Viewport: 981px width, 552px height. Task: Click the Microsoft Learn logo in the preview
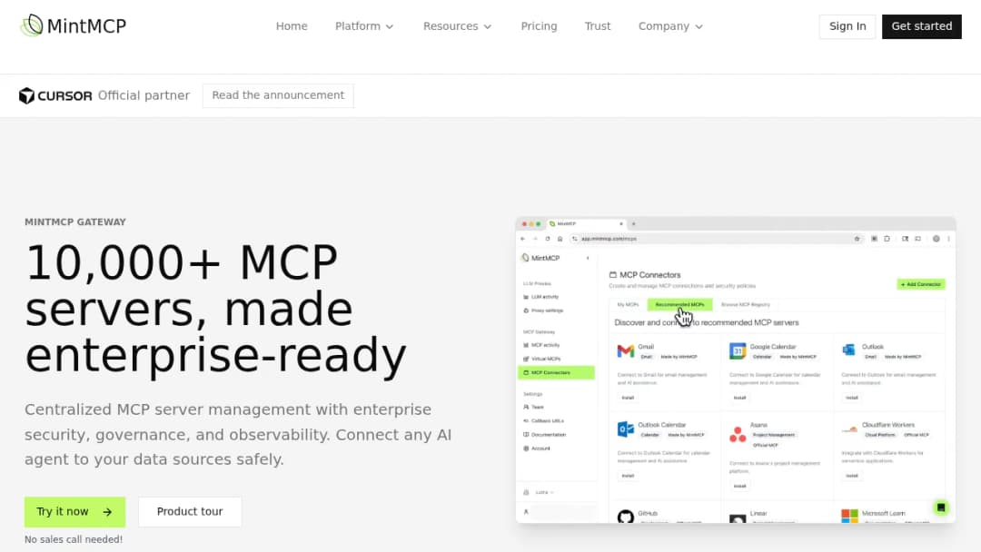click(x=849, y=516)
